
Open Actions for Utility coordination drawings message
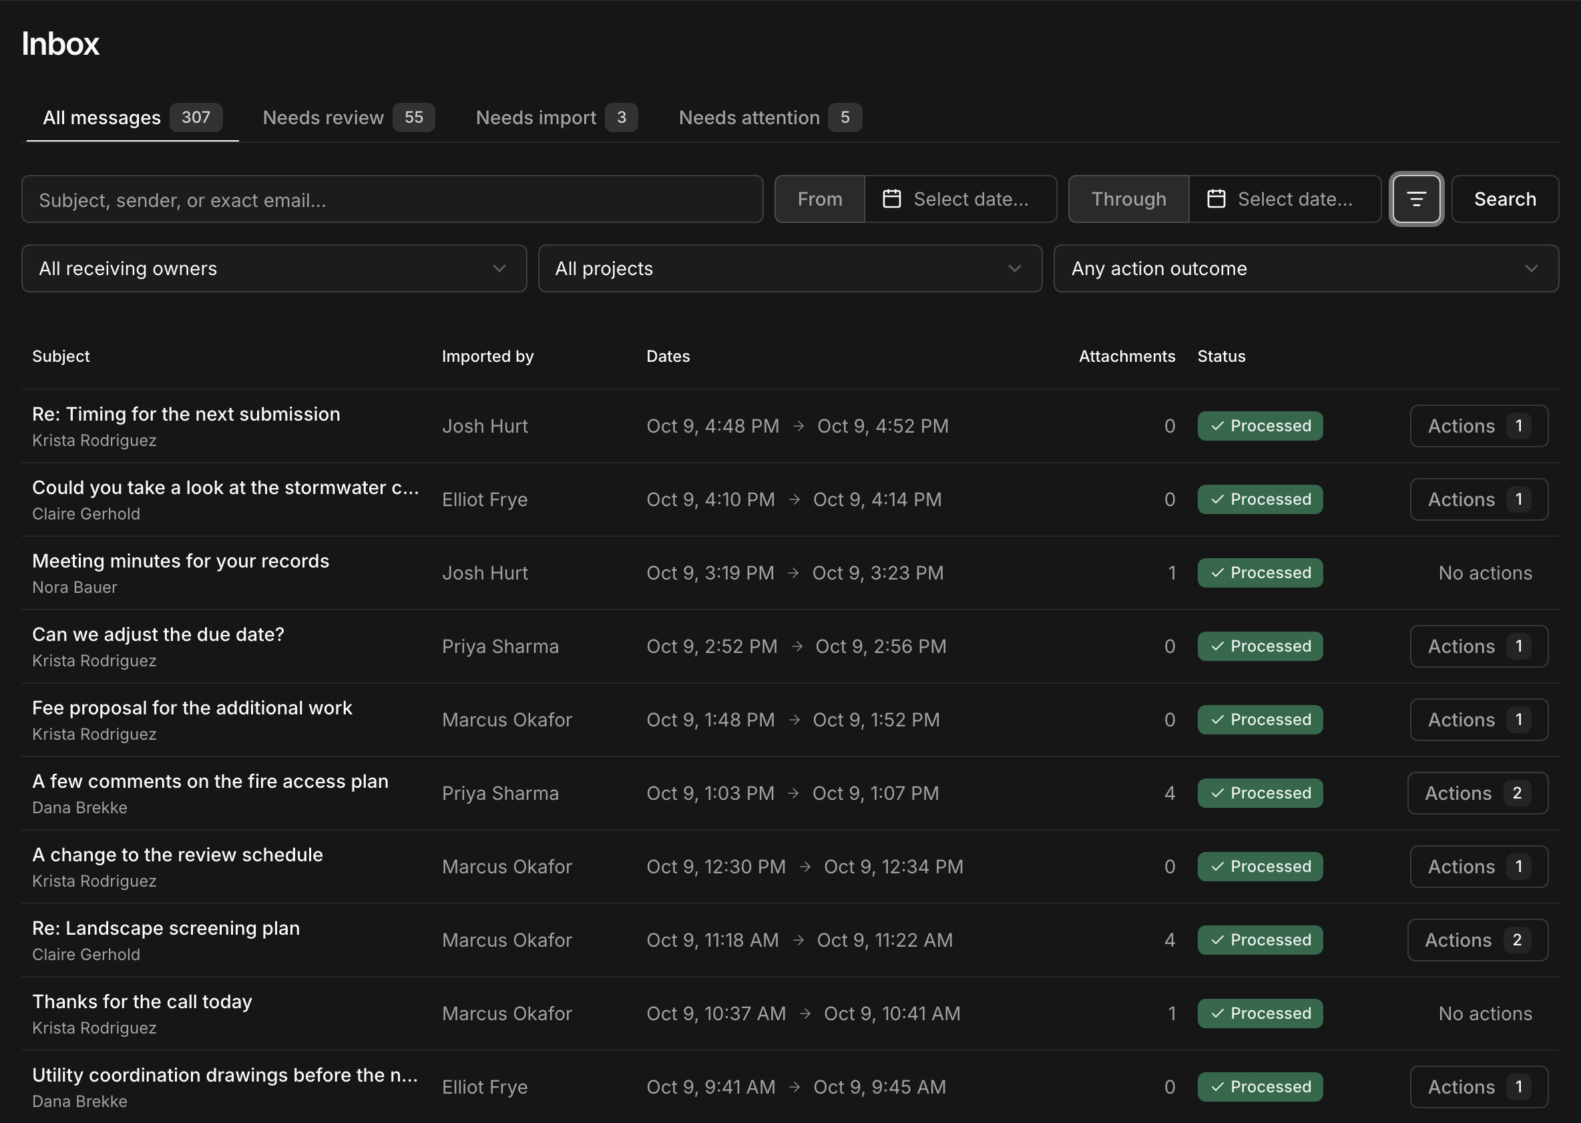pyautogui.click(x=1479, y=1087)
